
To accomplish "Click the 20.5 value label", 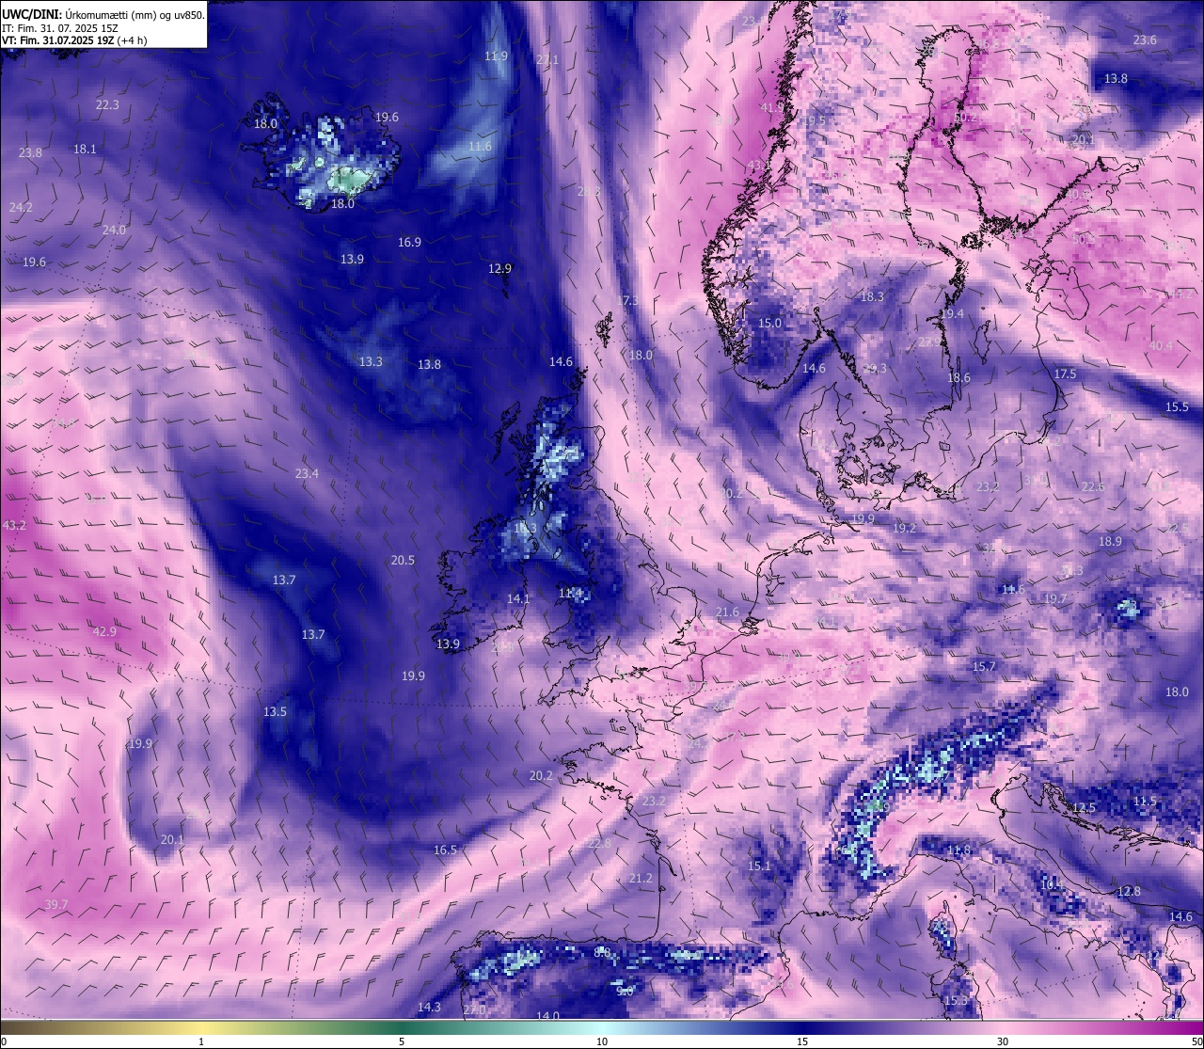I will (x=403, y=560).
